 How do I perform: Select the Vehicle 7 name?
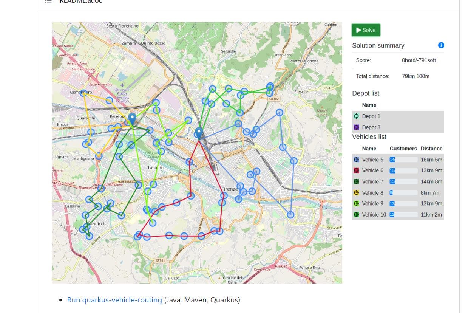pos(372,181)
